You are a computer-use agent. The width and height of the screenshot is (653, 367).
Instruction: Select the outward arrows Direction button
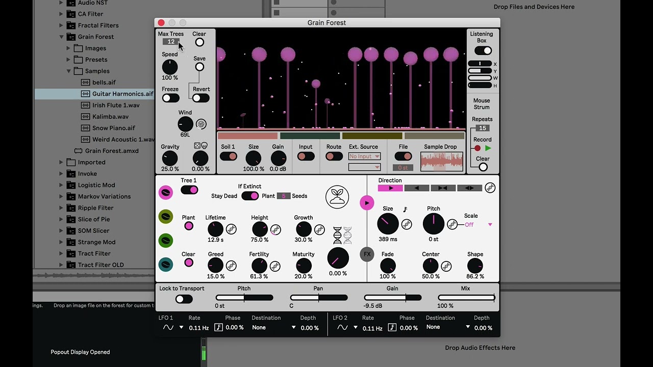coord(469,188)
